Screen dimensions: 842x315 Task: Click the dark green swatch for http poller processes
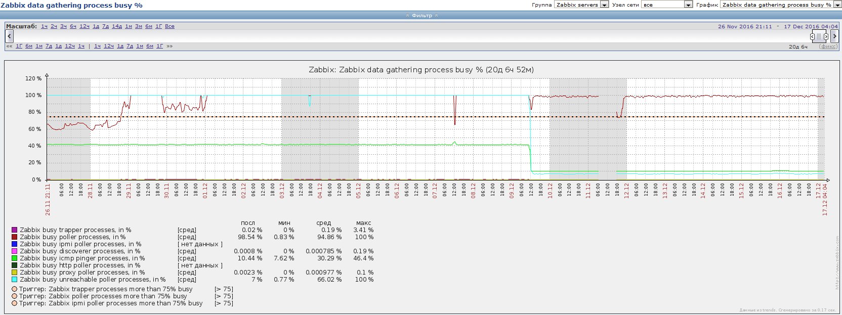(15, 265)
